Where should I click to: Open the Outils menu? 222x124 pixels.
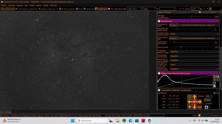pyautogui.click(x=32, y=5)
